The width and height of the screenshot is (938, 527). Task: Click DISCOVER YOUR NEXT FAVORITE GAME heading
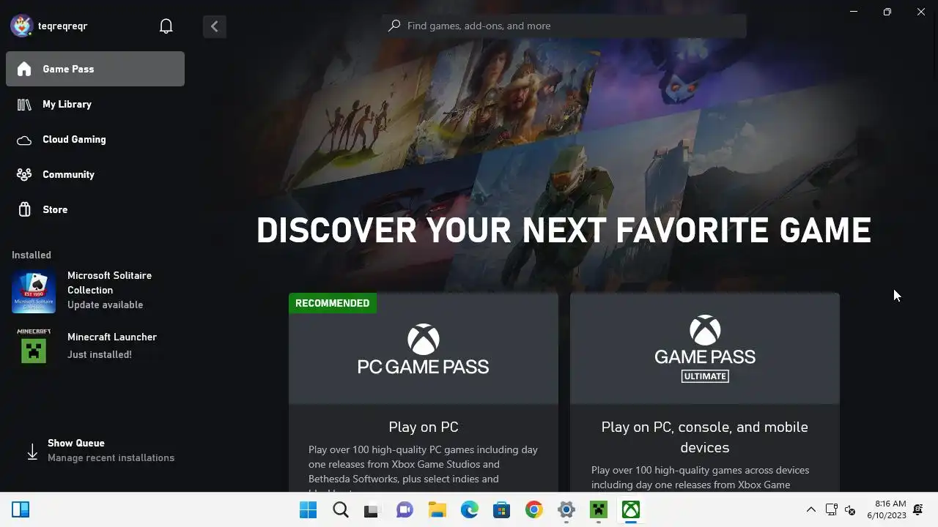pos(564,230)
